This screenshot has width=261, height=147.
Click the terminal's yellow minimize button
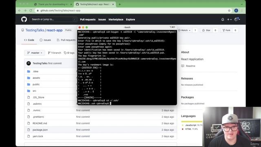click(83, 27)
